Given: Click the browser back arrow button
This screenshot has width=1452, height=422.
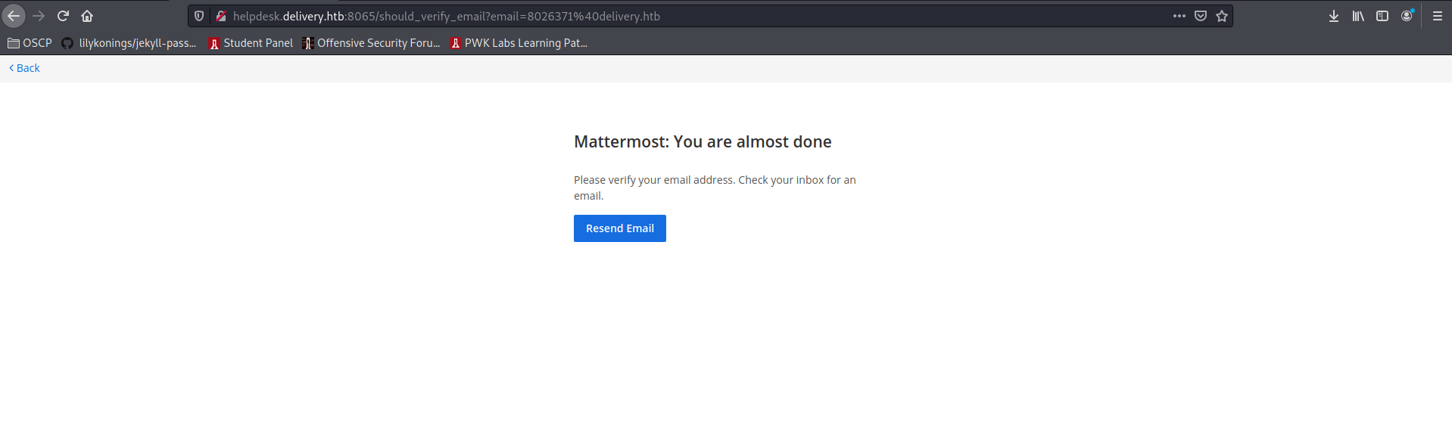Looking at the screenshot, I should pos(14,16).
